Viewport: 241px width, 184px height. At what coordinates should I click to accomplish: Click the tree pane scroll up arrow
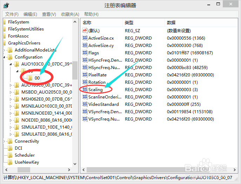[x=75, y=22]
